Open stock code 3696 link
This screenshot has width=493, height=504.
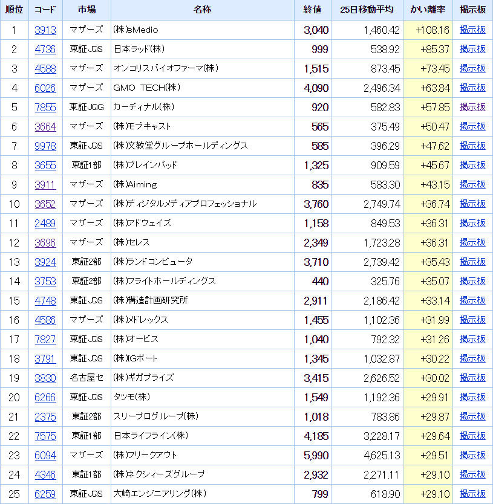click(45, 242)
